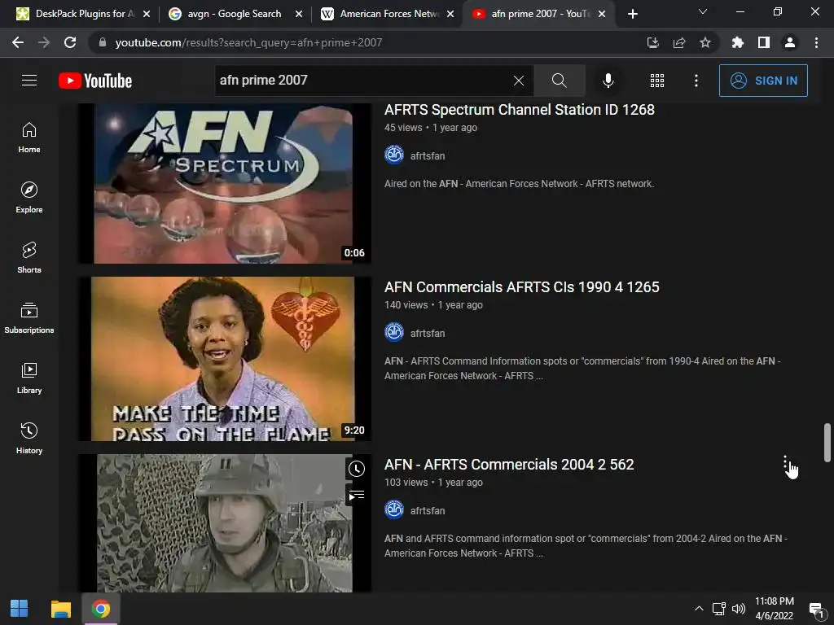Screen dimensions: 834x625
Task: Close the American Forces Network tab
Action: tap(450, 14)
